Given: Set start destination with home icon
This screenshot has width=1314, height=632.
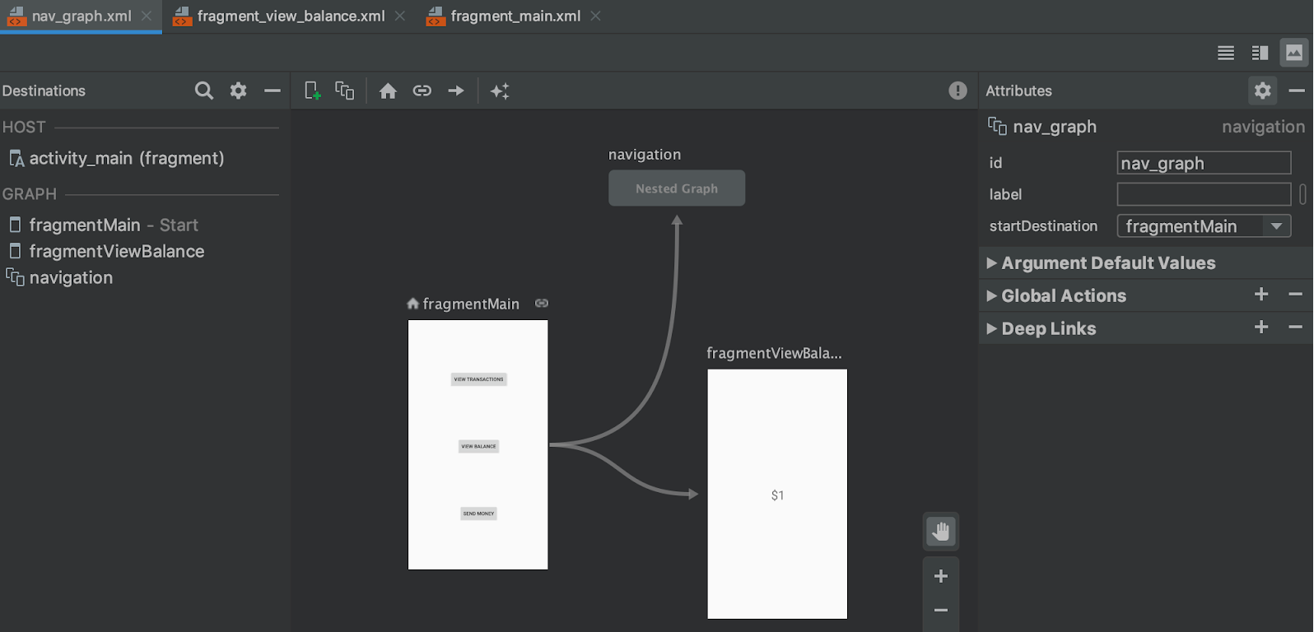Looking at the screenshot, I should 388,91.
